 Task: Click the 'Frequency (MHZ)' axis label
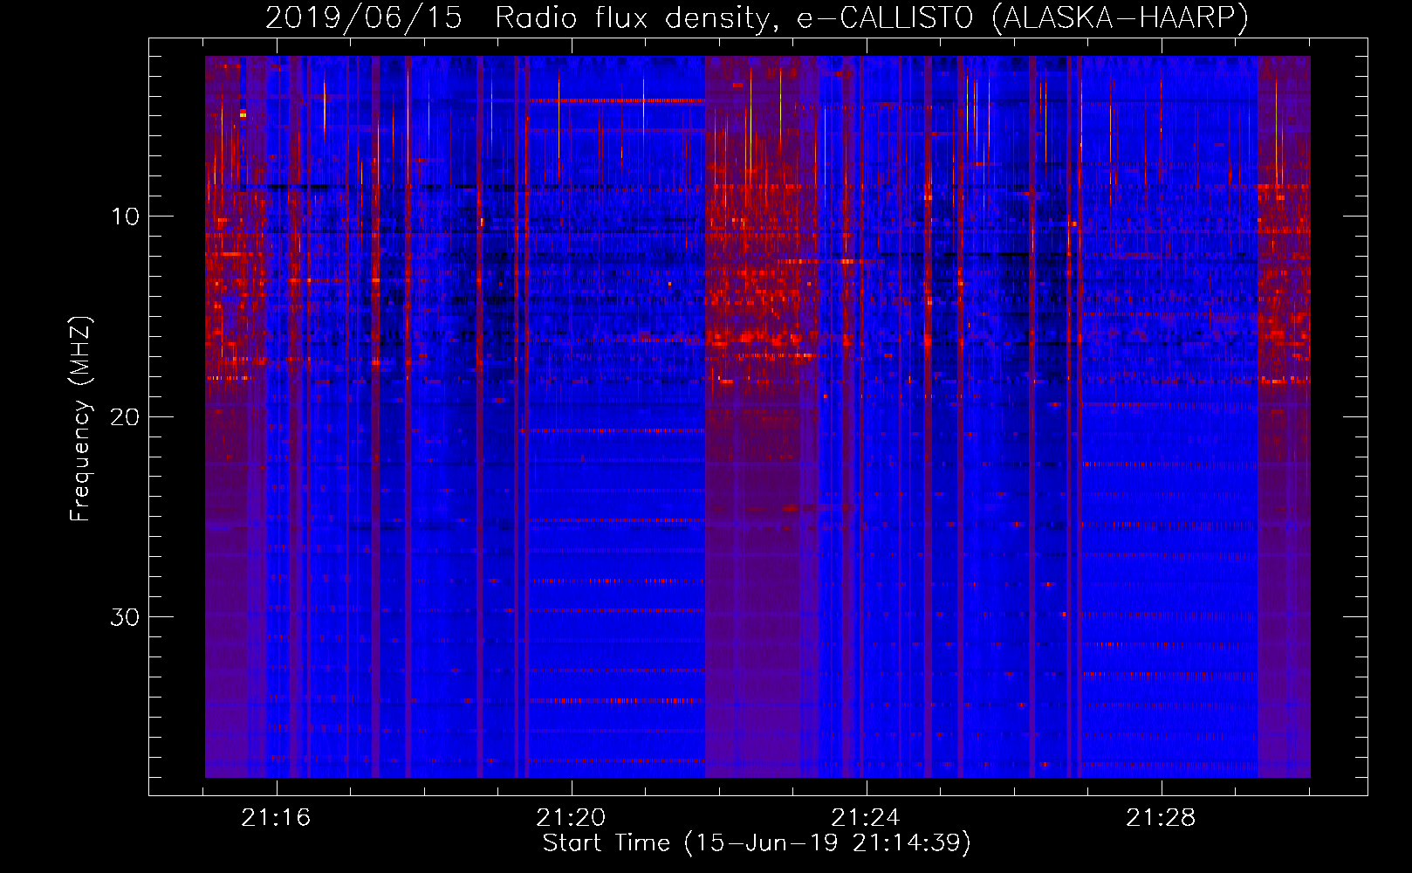80,419
